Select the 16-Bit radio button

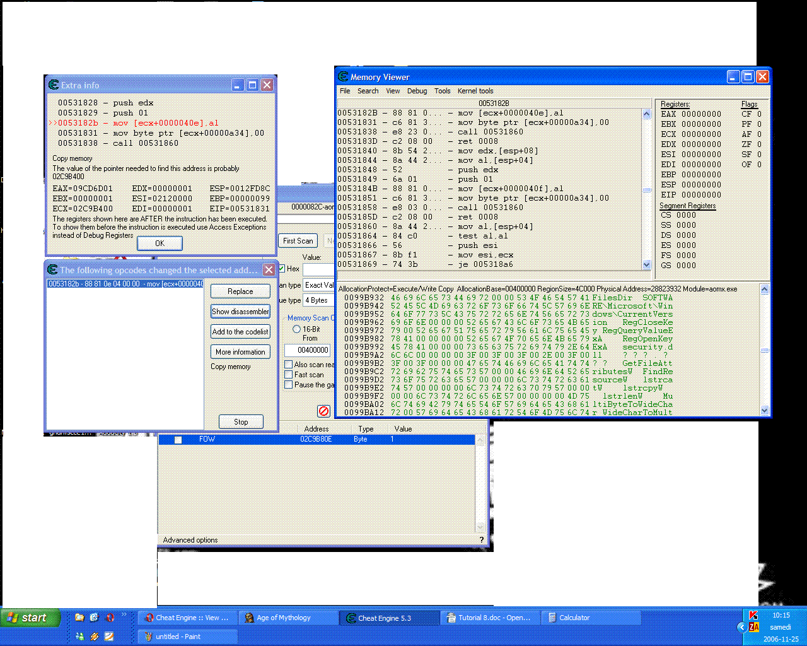pyautogui.click(x=296, y=329)
